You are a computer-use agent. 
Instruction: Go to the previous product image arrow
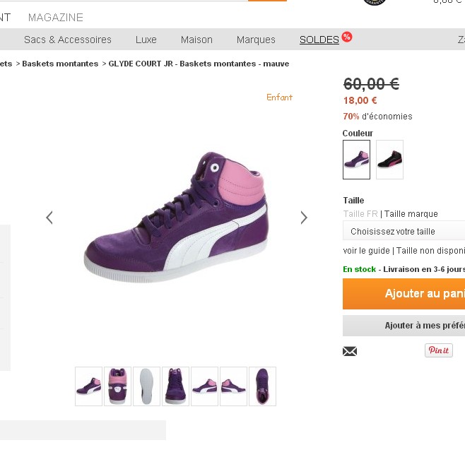[x=49, y=218]
